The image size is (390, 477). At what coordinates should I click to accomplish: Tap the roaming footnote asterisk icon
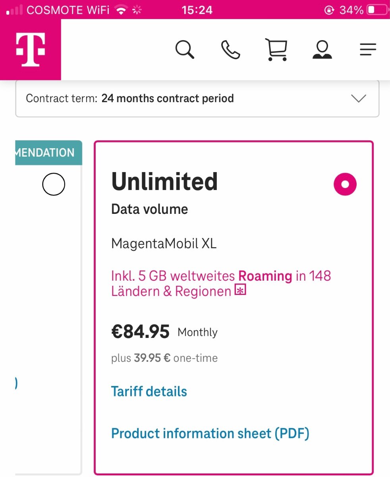click(241, 291)
